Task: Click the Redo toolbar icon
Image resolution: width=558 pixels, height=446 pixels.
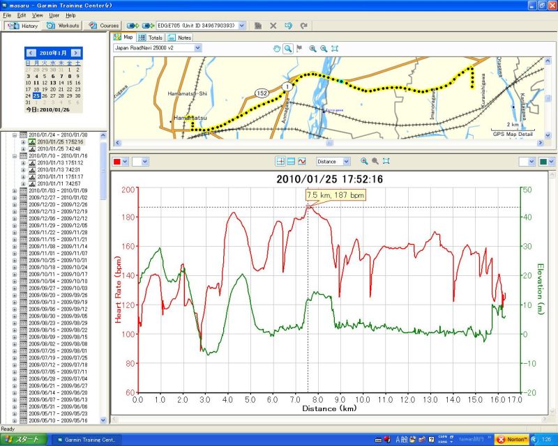Action: coord(303,26)
